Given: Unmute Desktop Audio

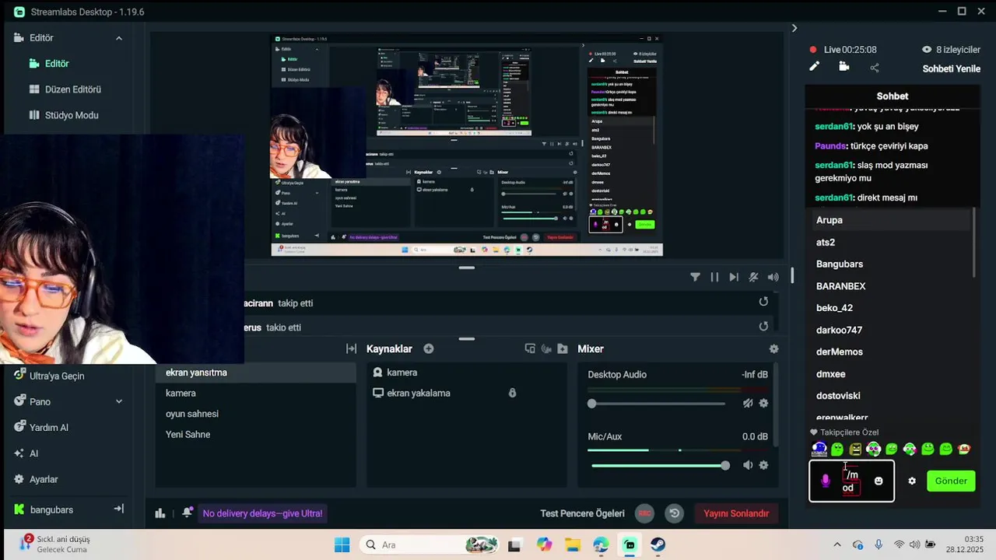Looking at the screenshot, I should 748,403.
